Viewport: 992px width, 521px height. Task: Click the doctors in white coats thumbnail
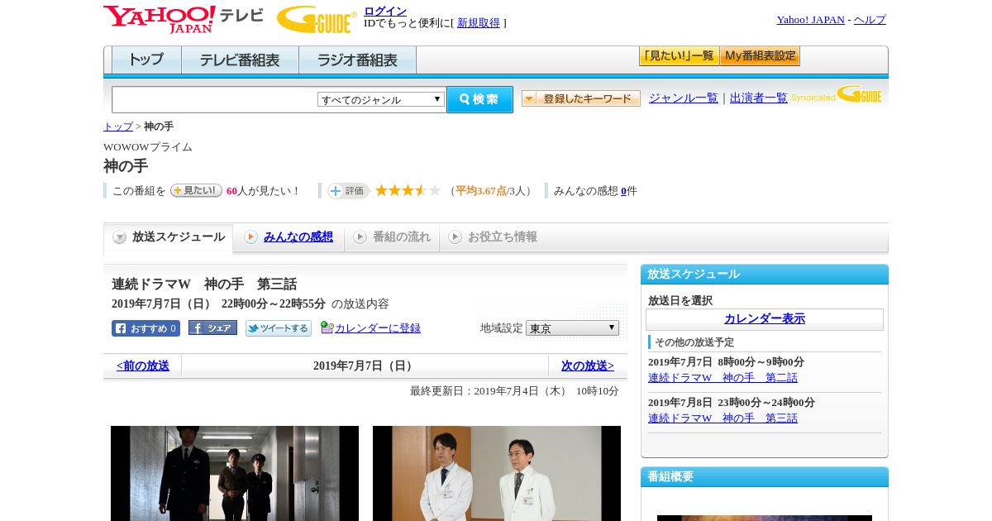pos(497,473)
